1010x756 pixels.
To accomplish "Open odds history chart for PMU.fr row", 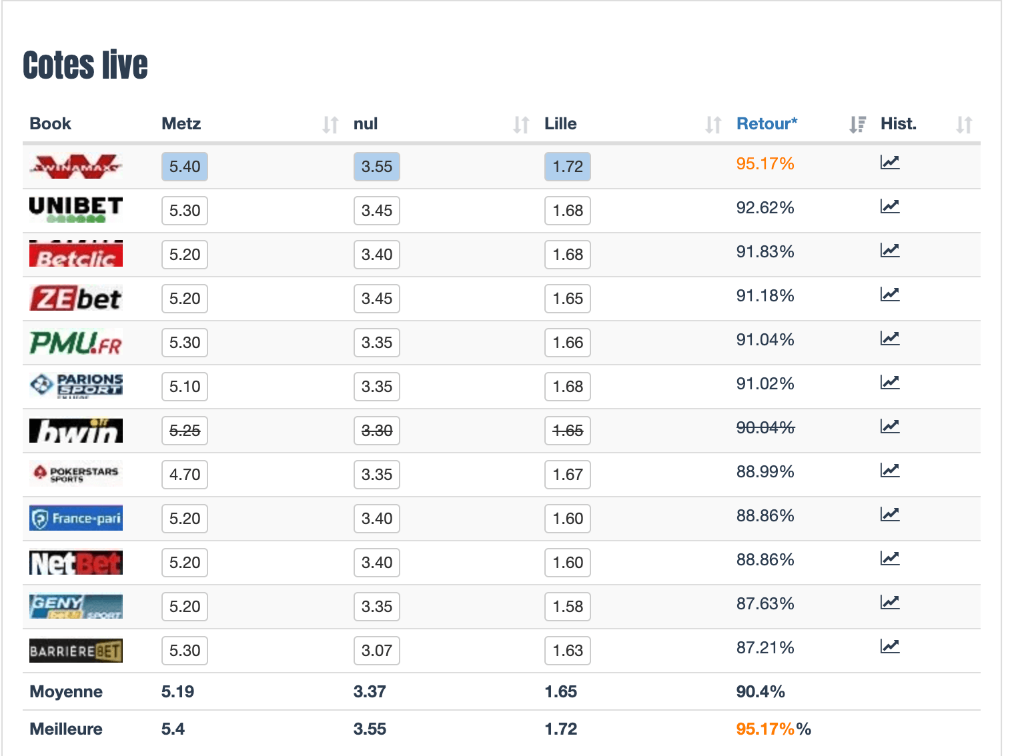I will 890,338.
